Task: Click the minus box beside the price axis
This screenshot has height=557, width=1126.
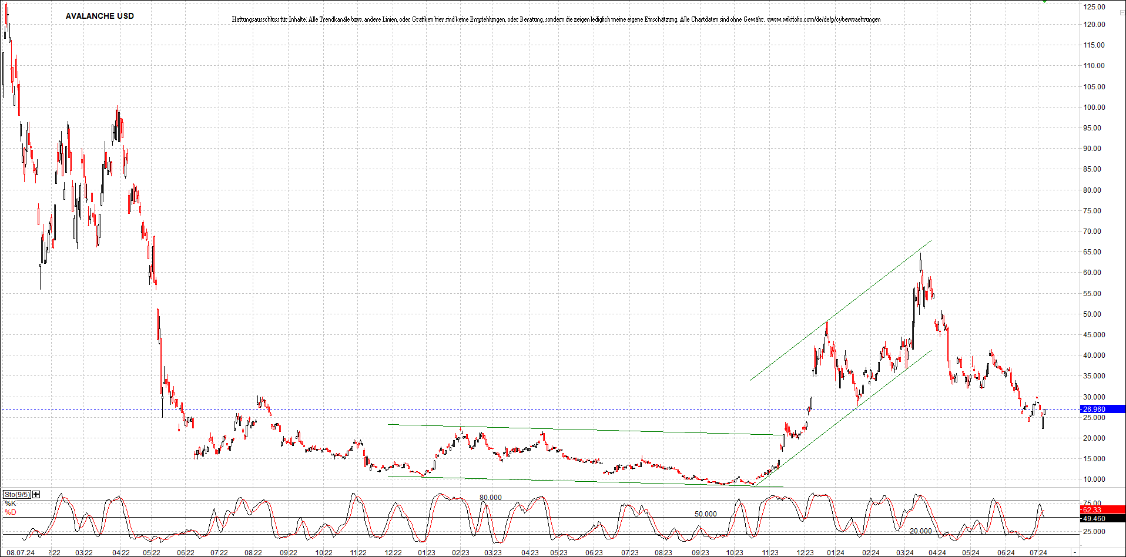Action: [1122, 13]
